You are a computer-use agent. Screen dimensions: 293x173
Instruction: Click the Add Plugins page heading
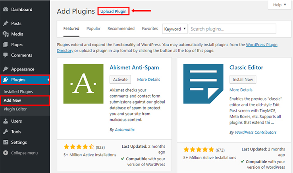tap(76, 11)
